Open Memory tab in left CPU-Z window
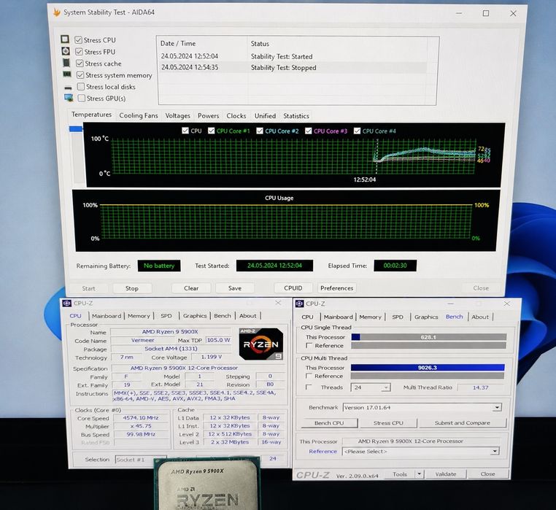The height and width of the screenshot is (510, 556). (x=139, y=316)
